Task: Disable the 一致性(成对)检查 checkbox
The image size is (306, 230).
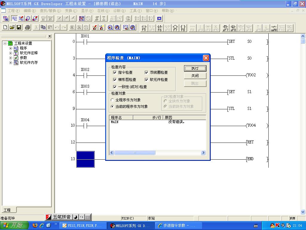Action: [115, 87]
